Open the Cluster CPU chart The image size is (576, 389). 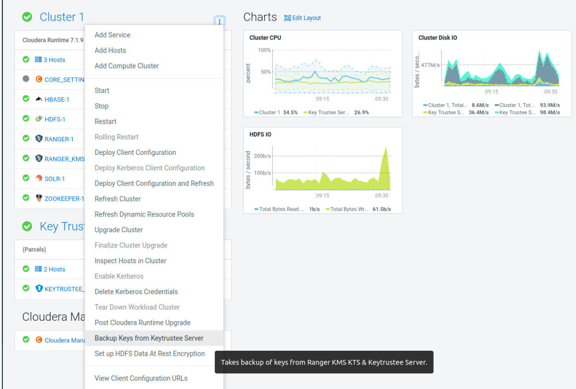(x=265, y=38)
